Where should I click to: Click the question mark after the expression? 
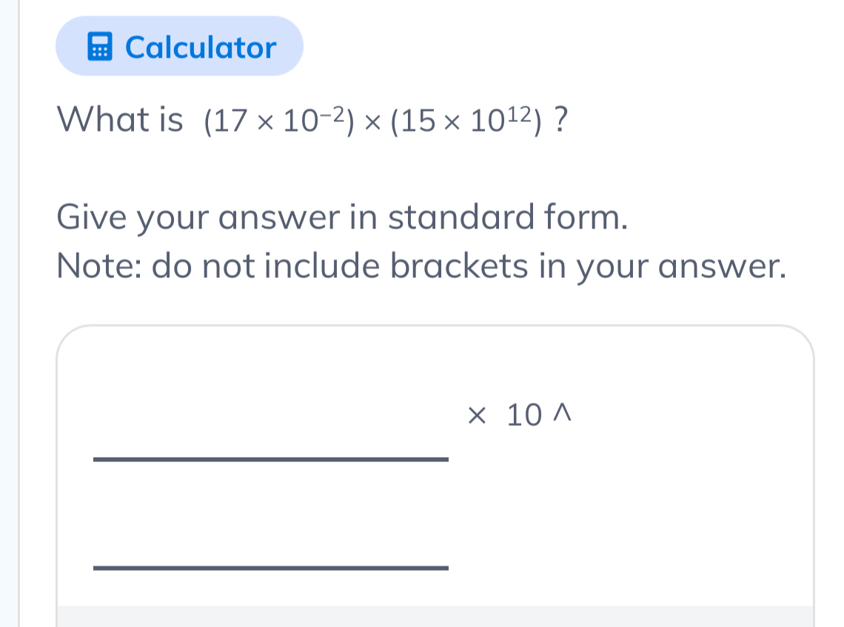[x=562, y=118]
